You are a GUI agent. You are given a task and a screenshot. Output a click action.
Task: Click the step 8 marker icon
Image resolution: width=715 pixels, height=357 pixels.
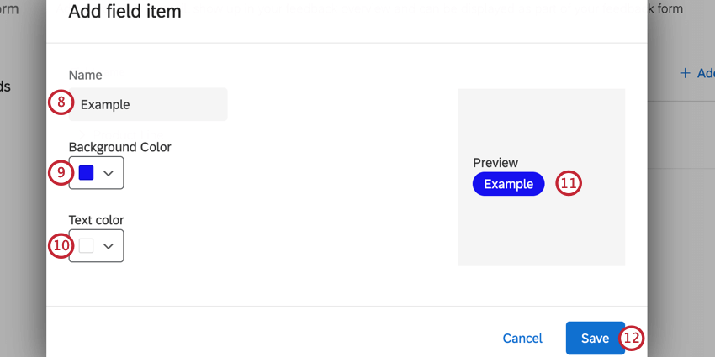click(x=60, y=103)
